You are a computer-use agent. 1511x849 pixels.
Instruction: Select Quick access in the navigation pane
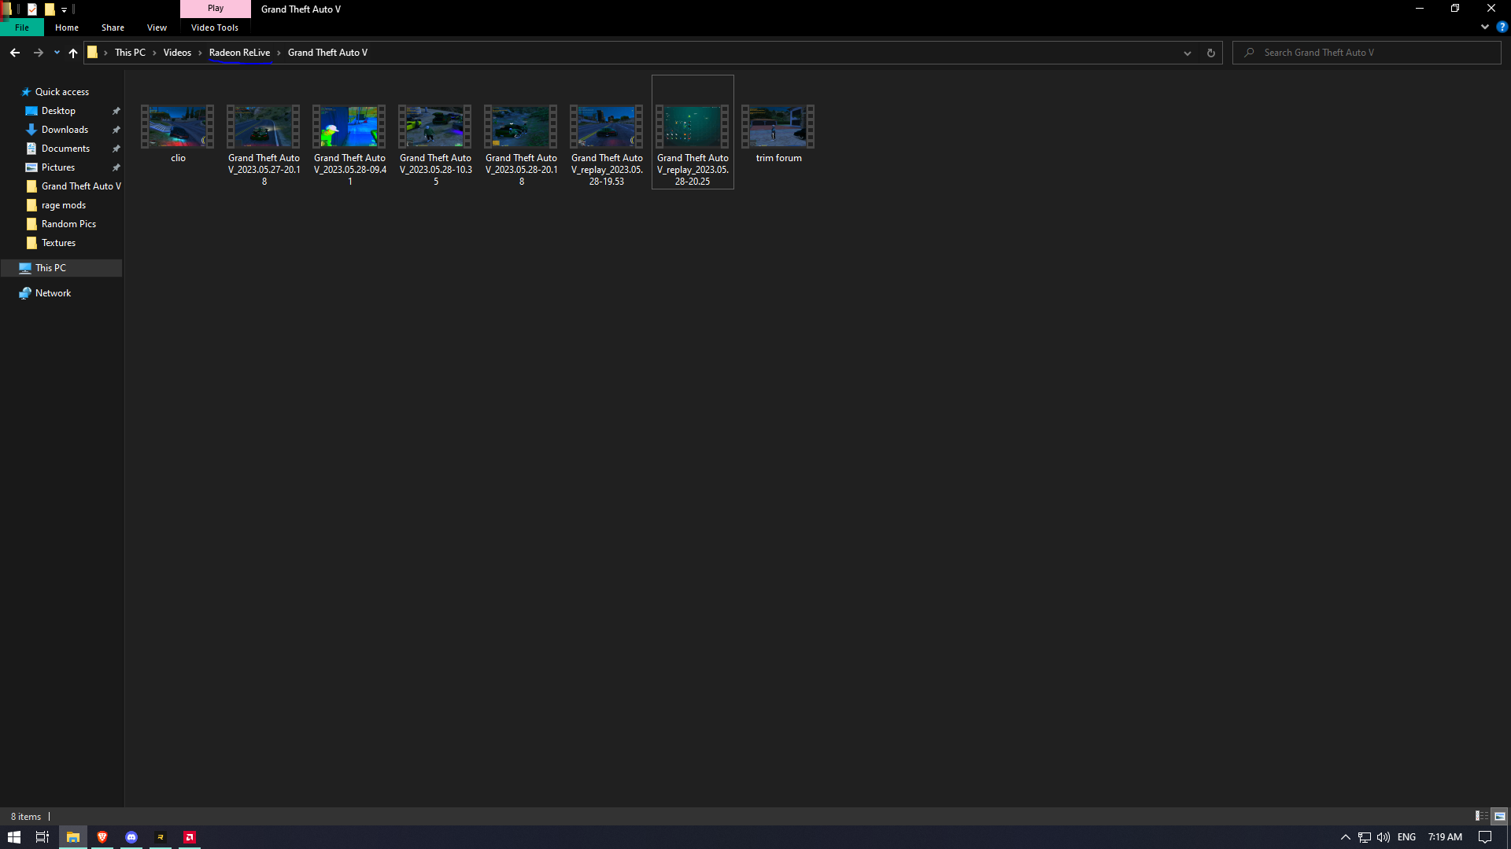point(61,92)
